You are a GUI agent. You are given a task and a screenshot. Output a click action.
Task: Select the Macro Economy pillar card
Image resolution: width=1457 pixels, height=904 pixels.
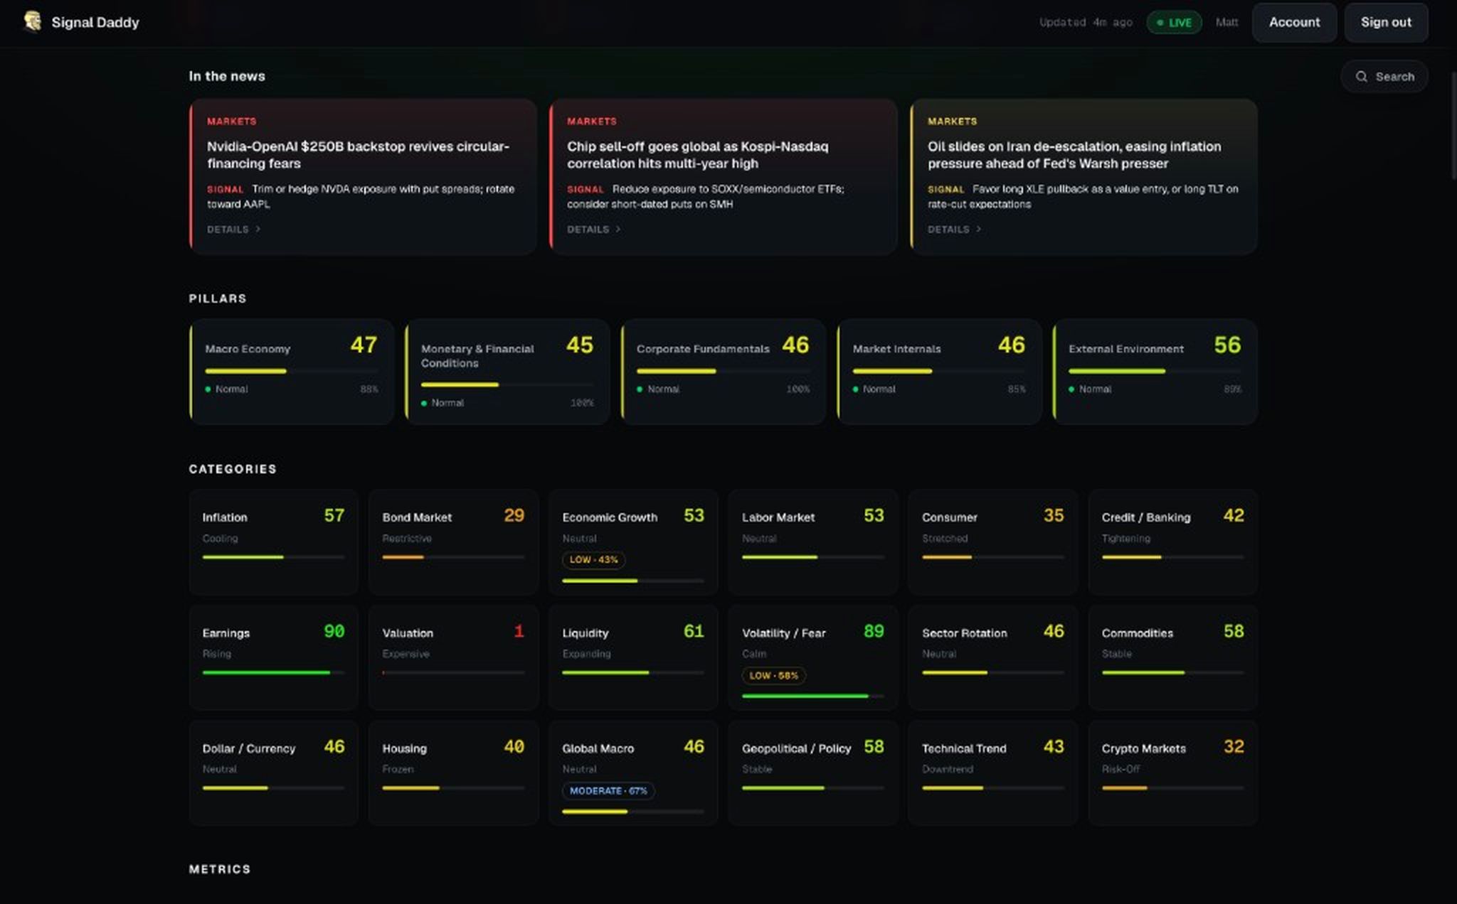click(x=292, y=372)
